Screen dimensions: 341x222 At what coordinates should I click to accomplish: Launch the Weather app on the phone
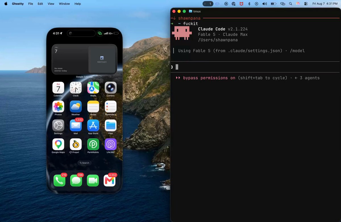coord(76,106)
